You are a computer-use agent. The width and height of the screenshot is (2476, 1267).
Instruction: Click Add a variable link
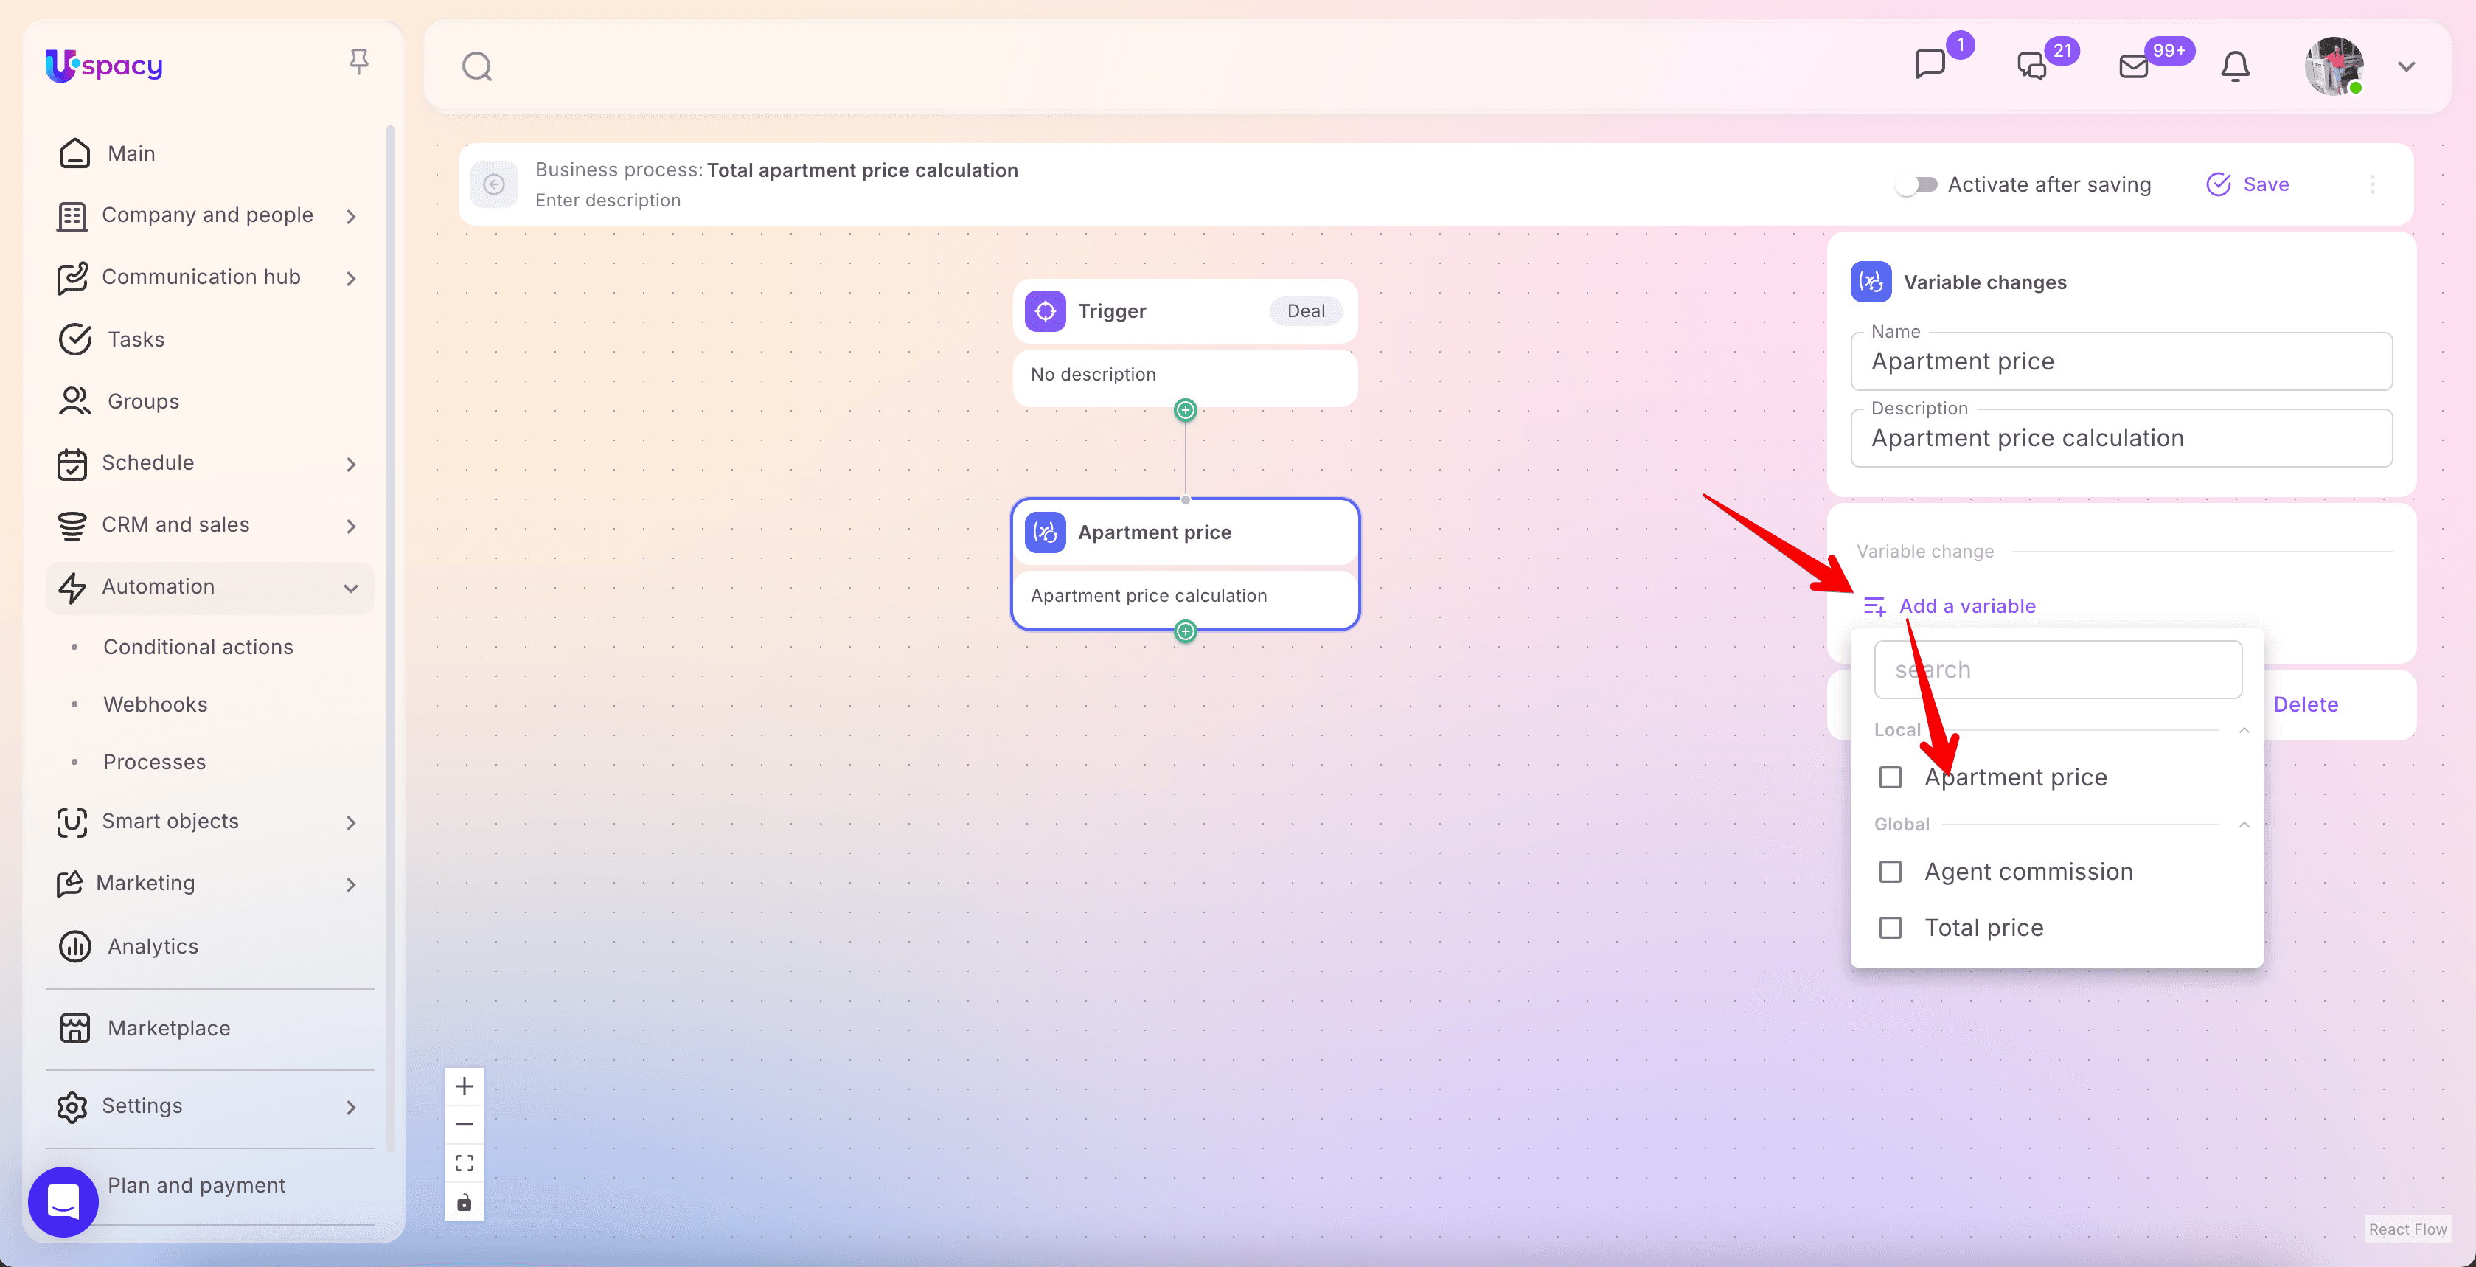click(1950, 607)
